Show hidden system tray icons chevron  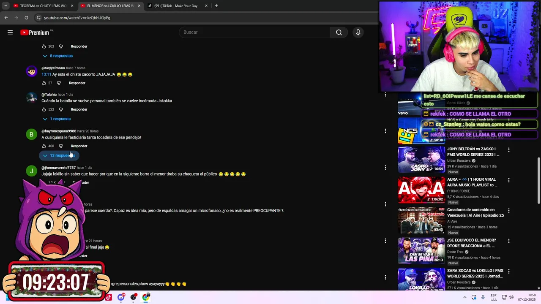coord(465,298)
